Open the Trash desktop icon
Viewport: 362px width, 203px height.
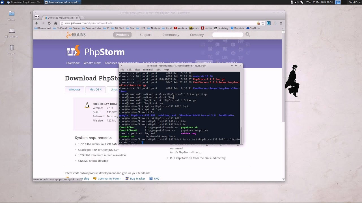click(12, 50)
